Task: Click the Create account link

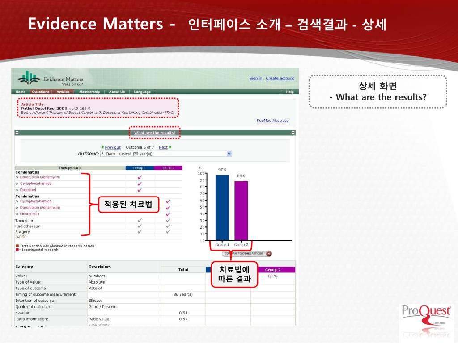Action: [280, 78]
